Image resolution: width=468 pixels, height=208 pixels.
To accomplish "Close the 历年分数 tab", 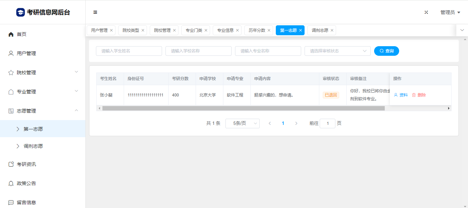I will pyautogui.click(x=269, y=30).
